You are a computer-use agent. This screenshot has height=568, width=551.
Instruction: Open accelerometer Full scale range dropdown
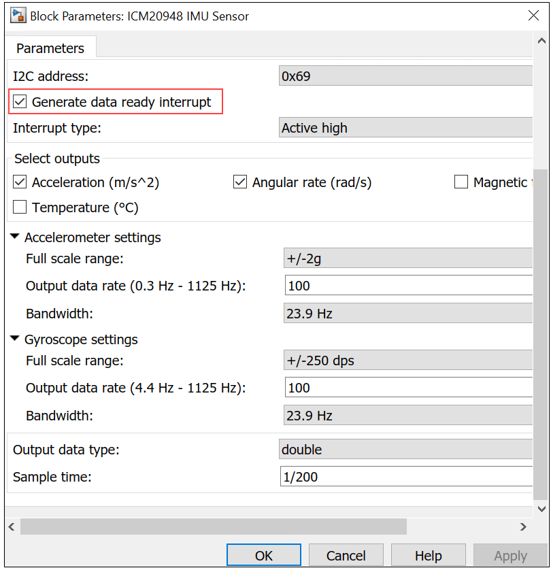(407, 258)
